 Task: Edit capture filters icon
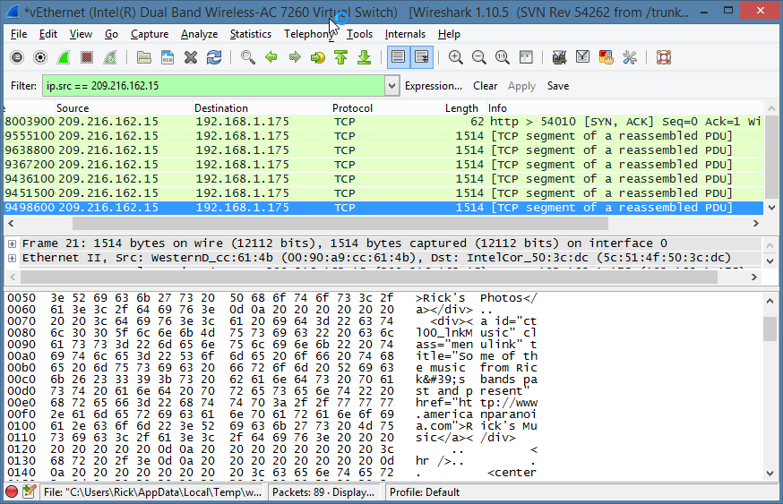click(x=559, y=57)
